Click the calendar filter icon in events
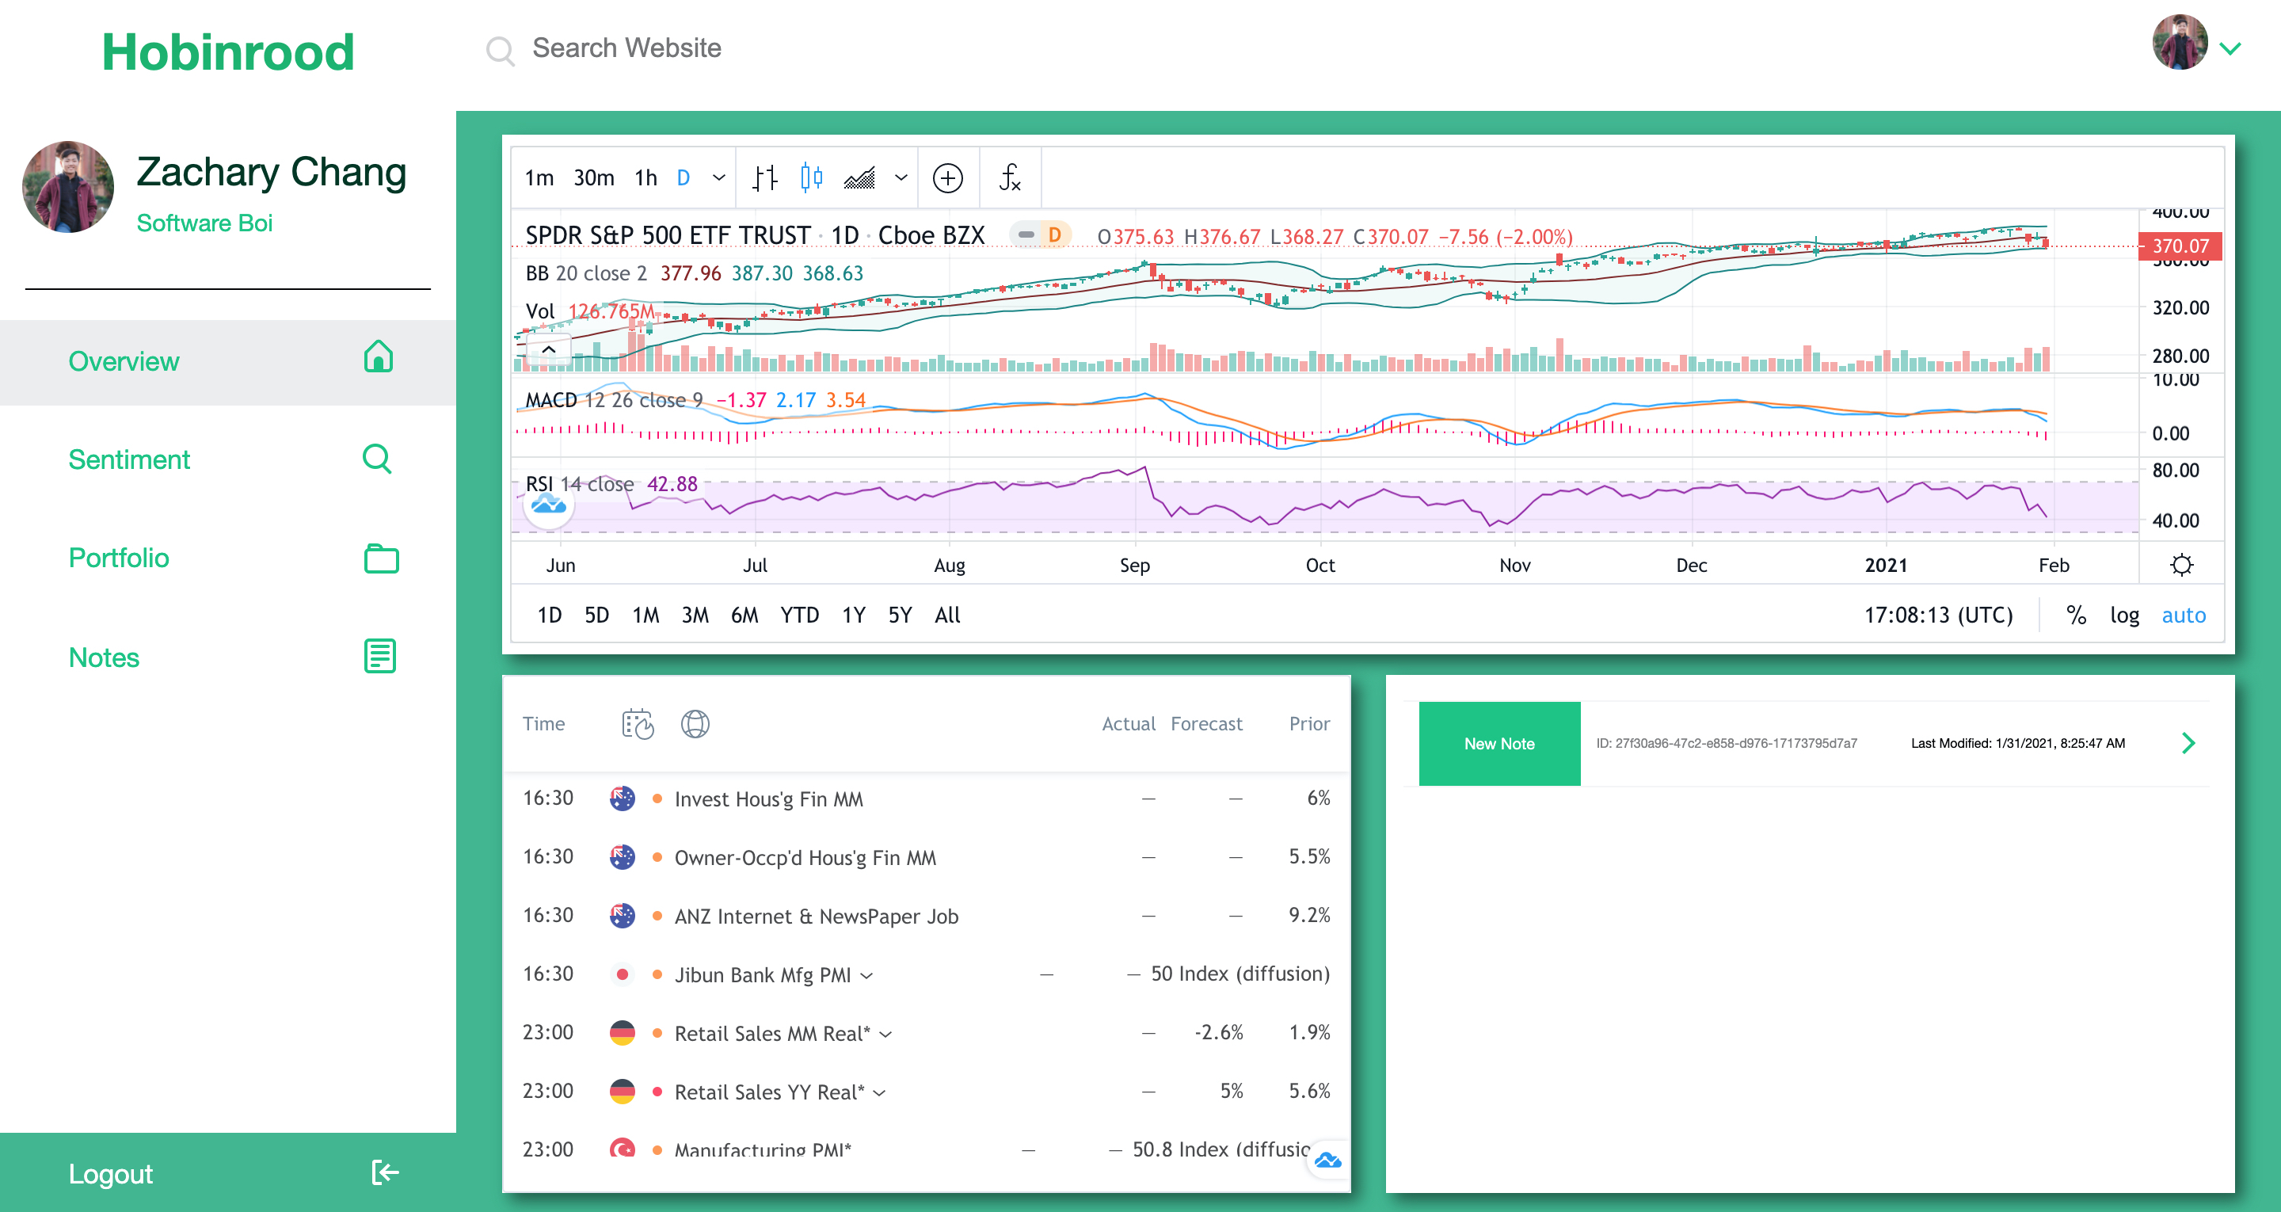Image resolution: width=2281 pixels, height=1212 pixels. pos(637,724)
